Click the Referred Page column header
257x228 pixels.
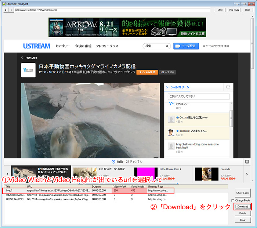[x=157, y=187]
